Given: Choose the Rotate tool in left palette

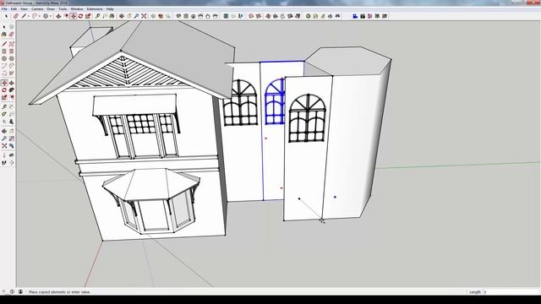Looking at the screenshot, I should click(x=4, y=90).
